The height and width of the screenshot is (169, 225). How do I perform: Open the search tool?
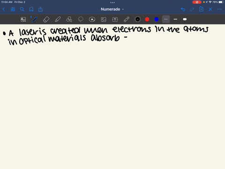22,9
